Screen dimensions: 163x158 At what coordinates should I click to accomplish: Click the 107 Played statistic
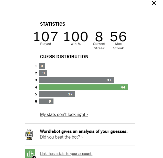[46, 38]
